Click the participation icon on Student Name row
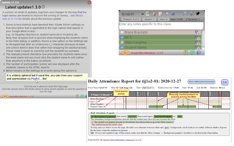Image resolution: width=234 pixels, height=146 pixels. pos(197,48)
